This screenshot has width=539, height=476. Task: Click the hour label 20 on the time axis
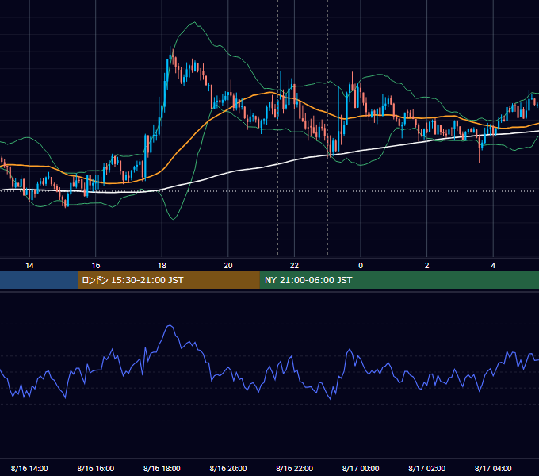[228, 266]
